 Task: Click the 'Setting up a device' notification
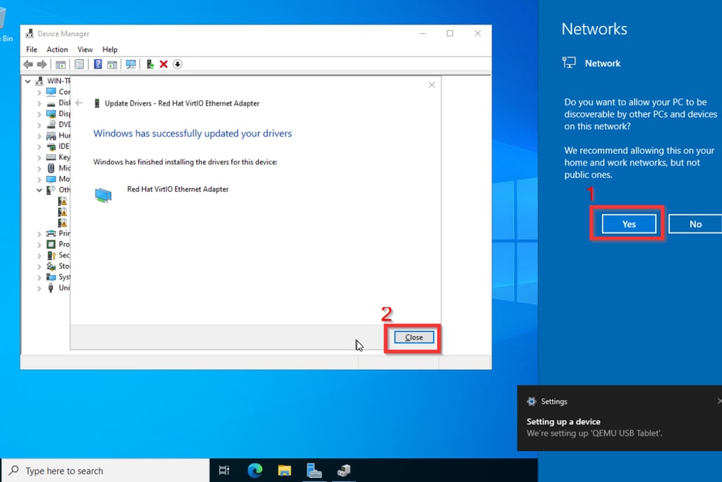[619, 418]
